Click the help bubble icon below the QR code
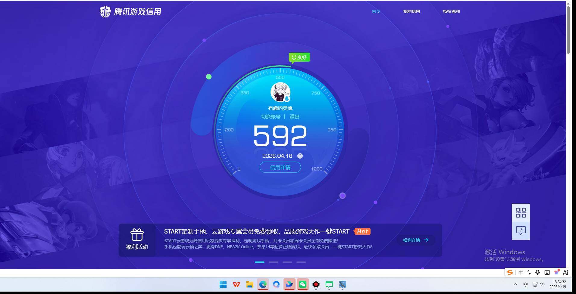The width and height of the screenshot is (576, 294). pyautogui.click(x=520, y=231)
